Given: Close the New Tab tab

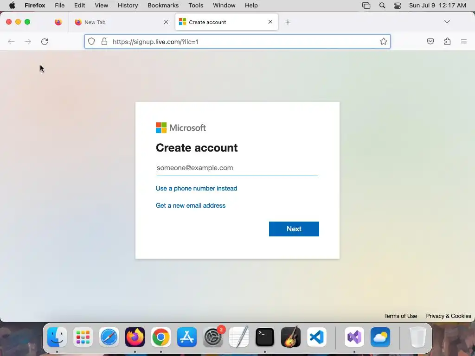Looking at the screenshot, I should click(166, 22).
